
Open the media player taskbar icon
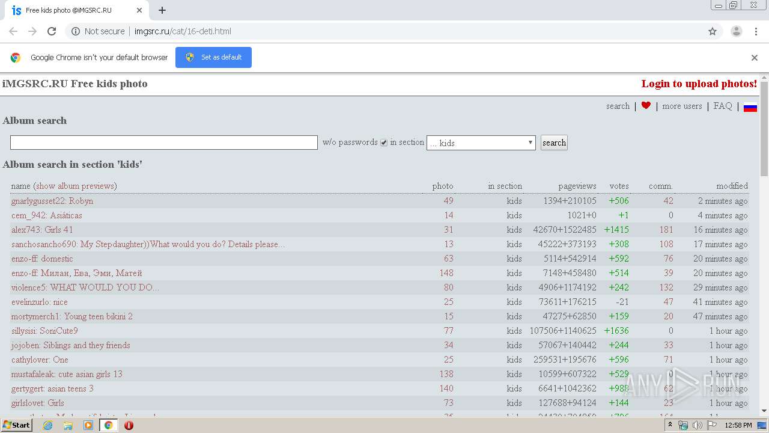(x=88, y=425)
